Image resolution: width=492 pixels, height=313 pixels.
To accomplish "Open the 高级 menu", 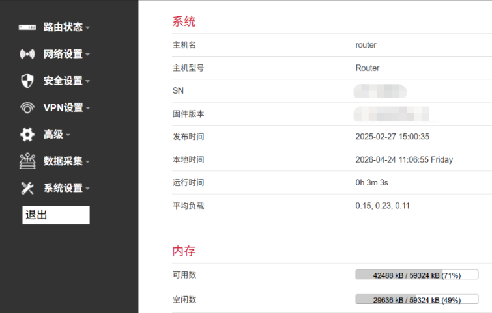I will [53, 135].
